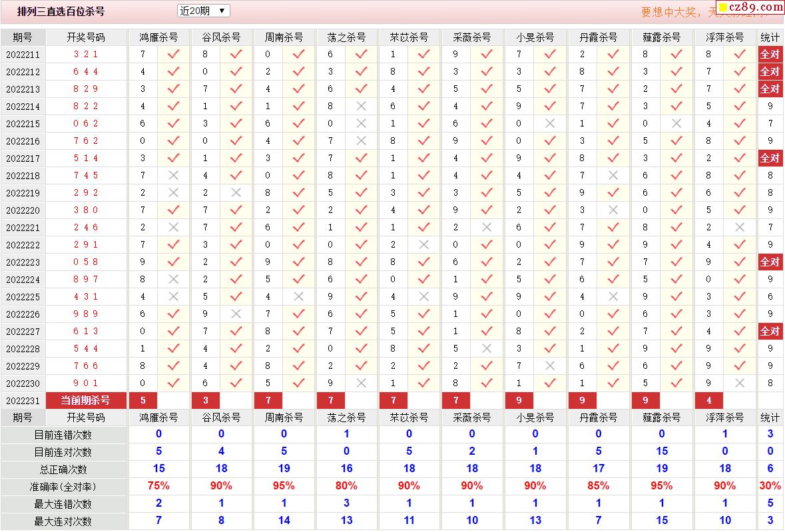Click draw numbers 9 0 1 for 2022230
The image size is (785, 532).
[x=86, y=383]
